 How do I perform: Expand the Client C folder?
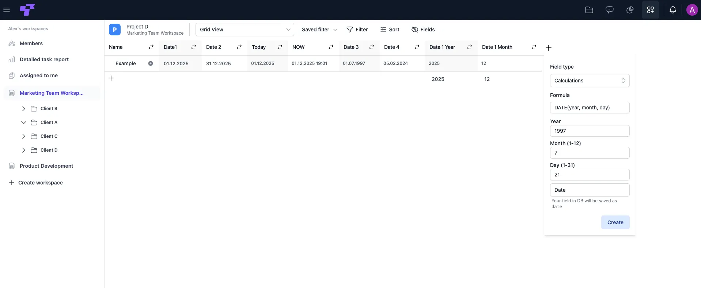point(24,136)
